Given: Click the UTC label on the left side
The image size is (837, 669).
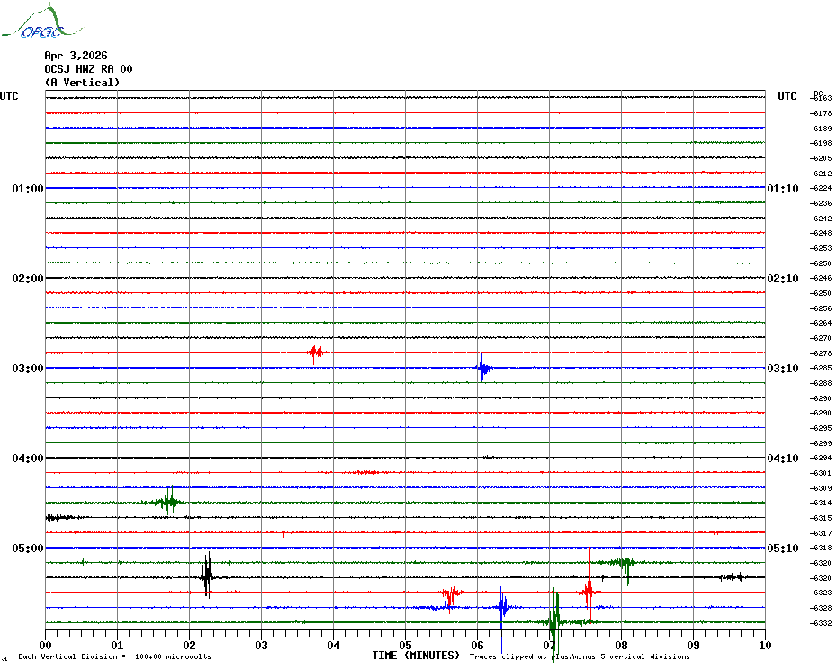Looking at the screenshot, I should [9, 96].
